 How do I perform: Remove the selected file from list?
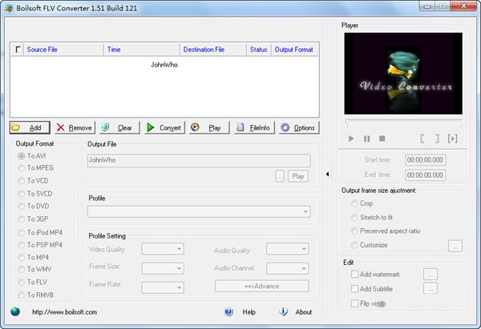tap(74, 127)
